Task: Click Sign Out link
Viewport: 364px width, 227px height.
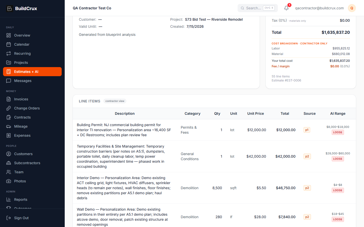Action: point(32,218)
